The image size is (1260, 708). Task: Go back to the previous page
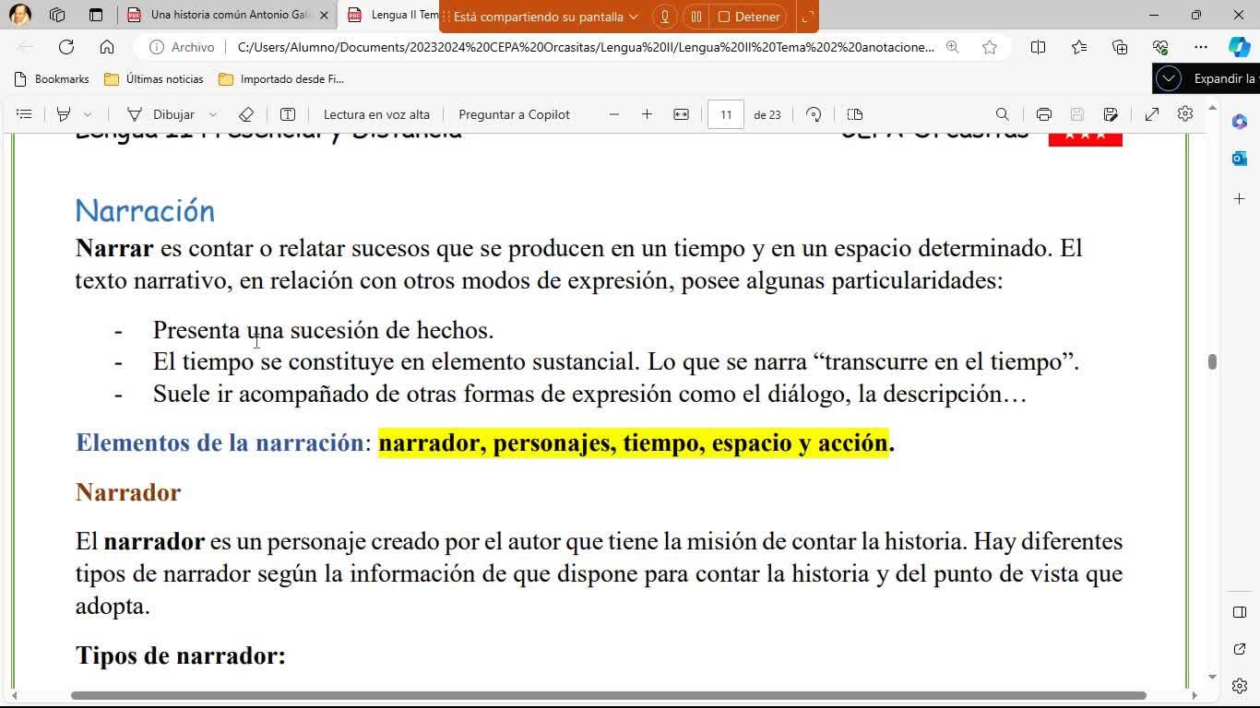click(x=26, y=47)
